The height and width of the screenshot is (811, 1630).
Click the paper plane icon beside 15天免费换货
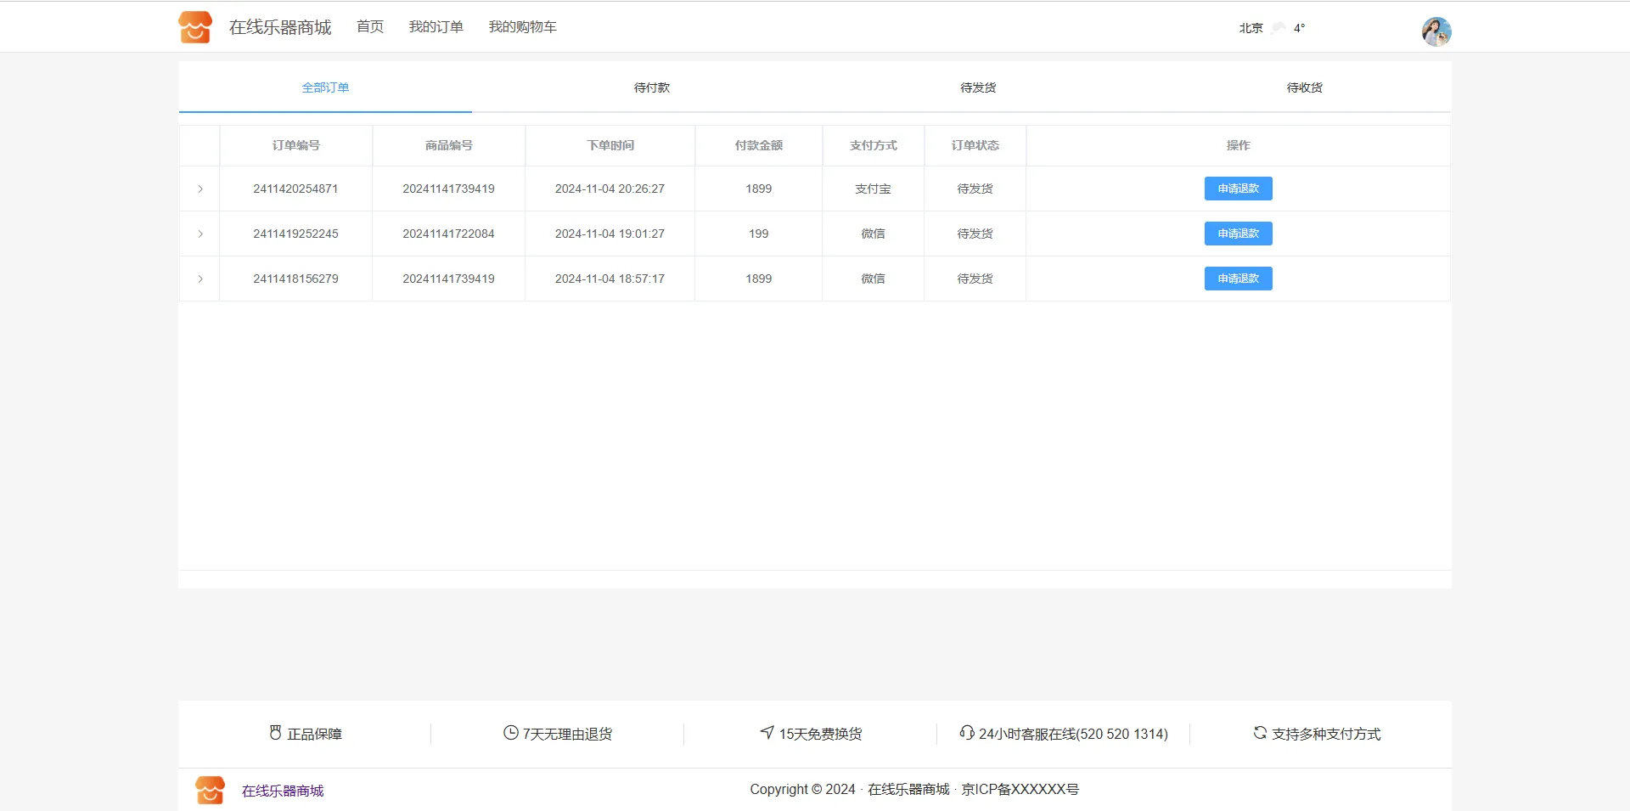tap(767, 732)
